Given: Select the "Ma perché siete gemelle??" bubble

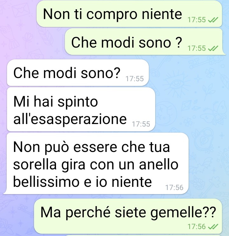Looking at the screenshot, I should pyautogui.click(x=128, y=216).
